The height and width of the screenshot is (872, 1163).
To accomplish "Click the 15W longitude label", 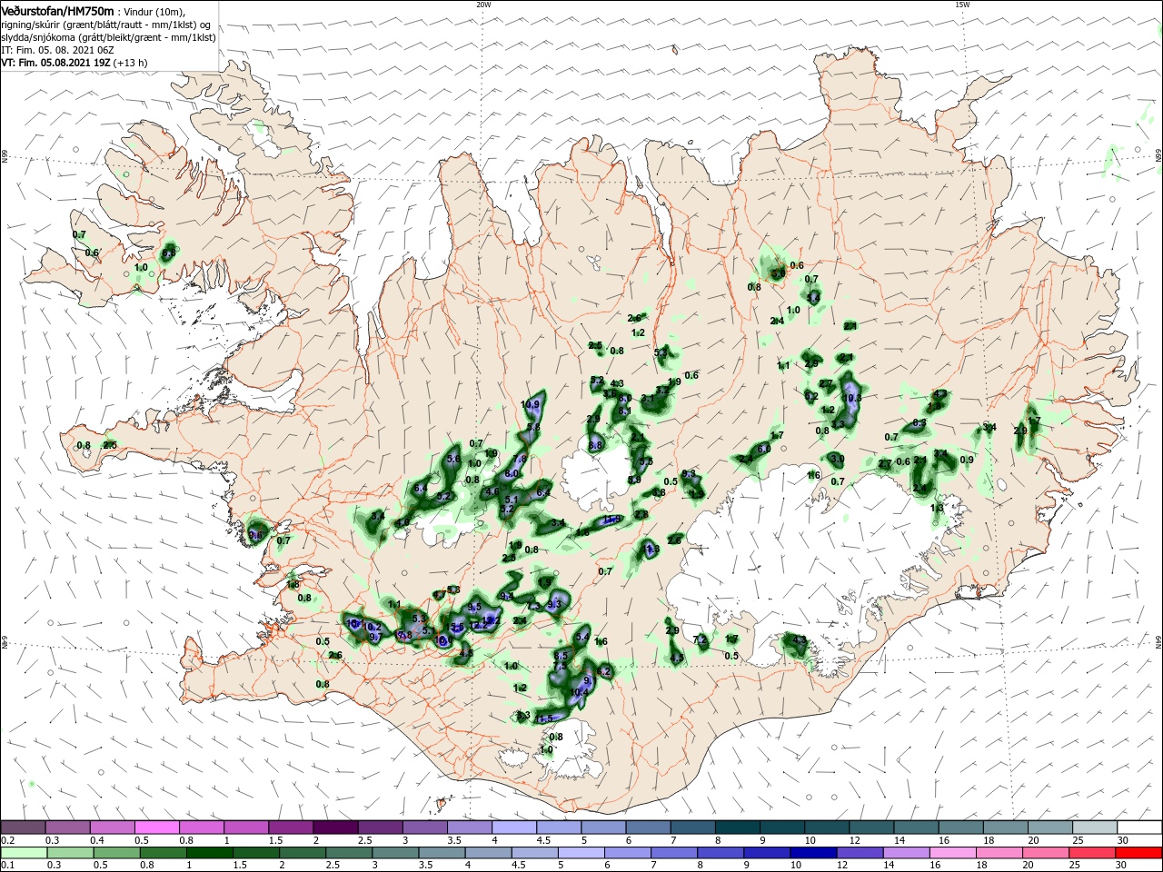I will click(961, 5).
